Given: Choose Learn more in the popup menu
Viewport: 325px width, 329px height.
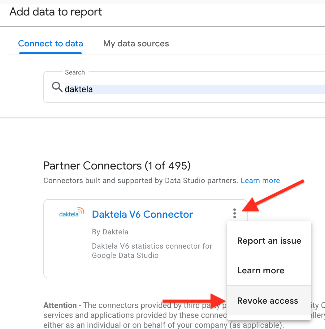Looking at the screenshot, I should tap(269, 271).
